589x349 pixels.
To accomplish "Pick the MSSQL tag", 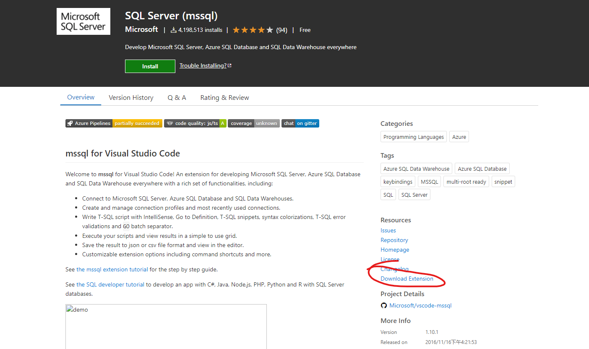I will tap(429, 182).
